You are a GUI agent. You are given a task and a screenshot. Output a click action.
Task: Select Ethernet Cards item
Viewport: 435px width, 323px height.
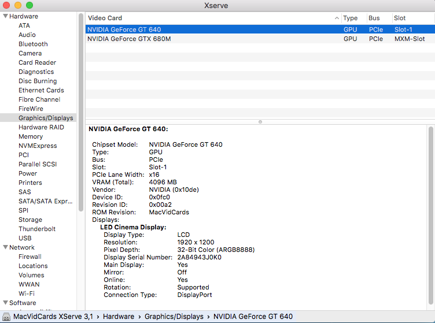click(41, 90)
